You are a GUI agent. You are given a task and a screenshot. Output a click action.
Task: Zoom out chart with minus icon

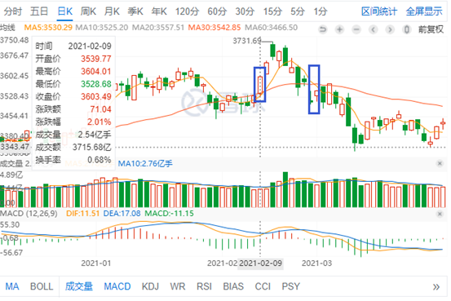point(356,29)
